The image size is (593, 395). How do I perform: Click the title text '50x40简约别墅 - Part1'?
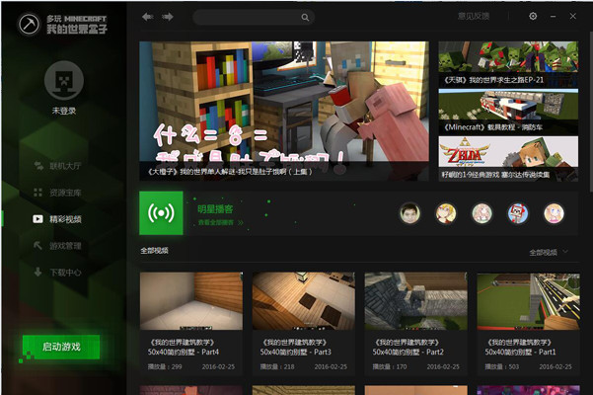[x=520, y=352]
